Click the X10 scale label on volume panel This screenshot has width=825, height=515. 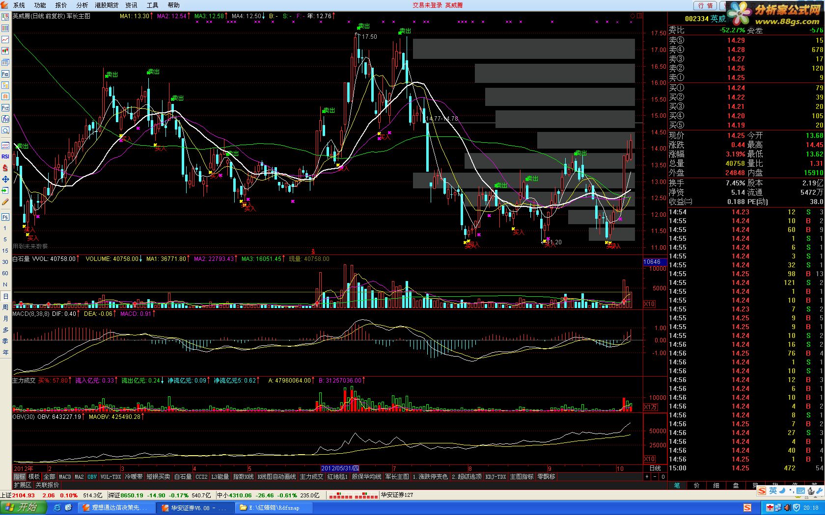pos(649,304)
